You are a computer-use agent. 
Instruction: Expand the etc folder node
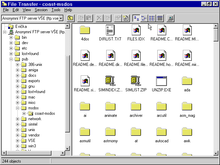point(11,49)
